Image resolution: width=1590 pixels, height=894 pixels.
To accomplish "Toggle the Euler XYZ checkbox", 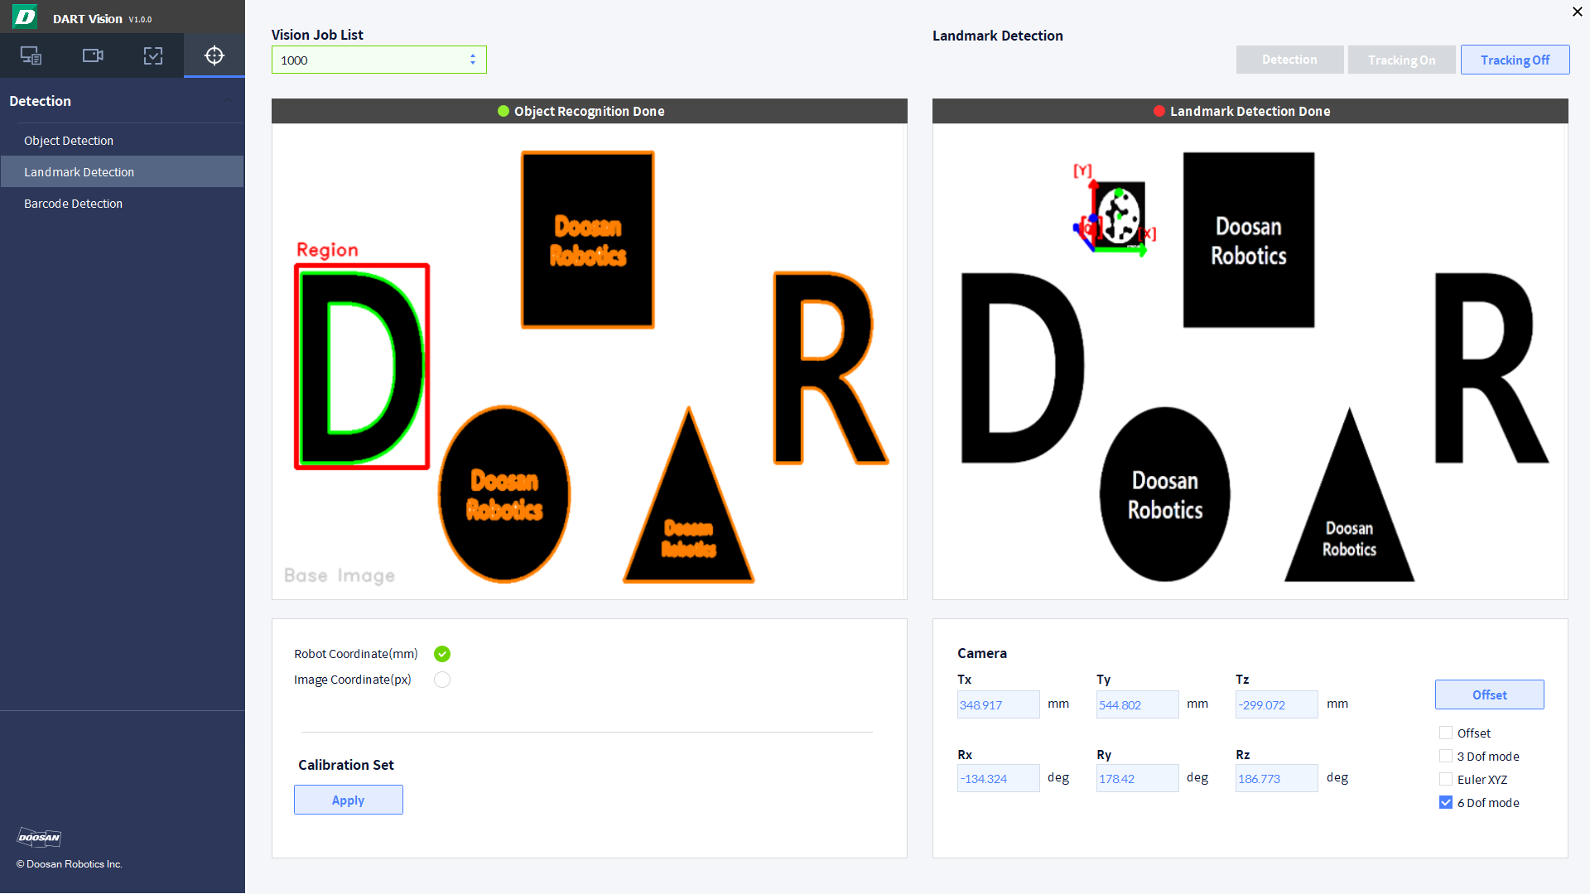I will tap(1443, 778).
